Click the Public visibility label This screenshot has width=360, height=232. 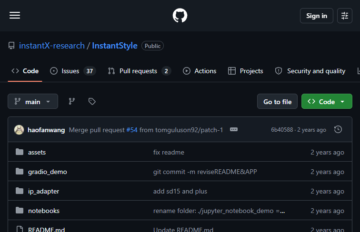pos(152,46)
